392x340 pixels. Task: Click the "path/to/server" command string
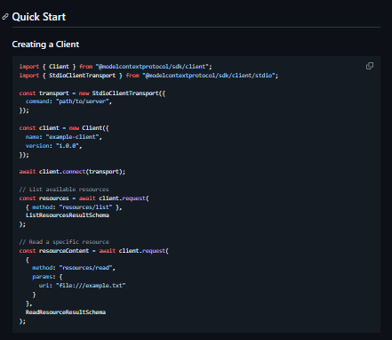(84, 101)
